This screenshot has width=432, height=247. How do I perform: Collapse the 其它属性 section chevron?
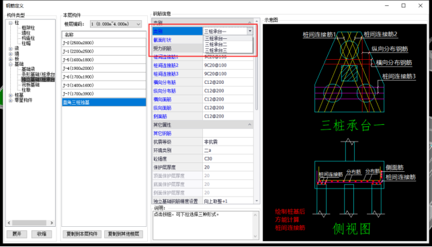(x=249, y=125)
